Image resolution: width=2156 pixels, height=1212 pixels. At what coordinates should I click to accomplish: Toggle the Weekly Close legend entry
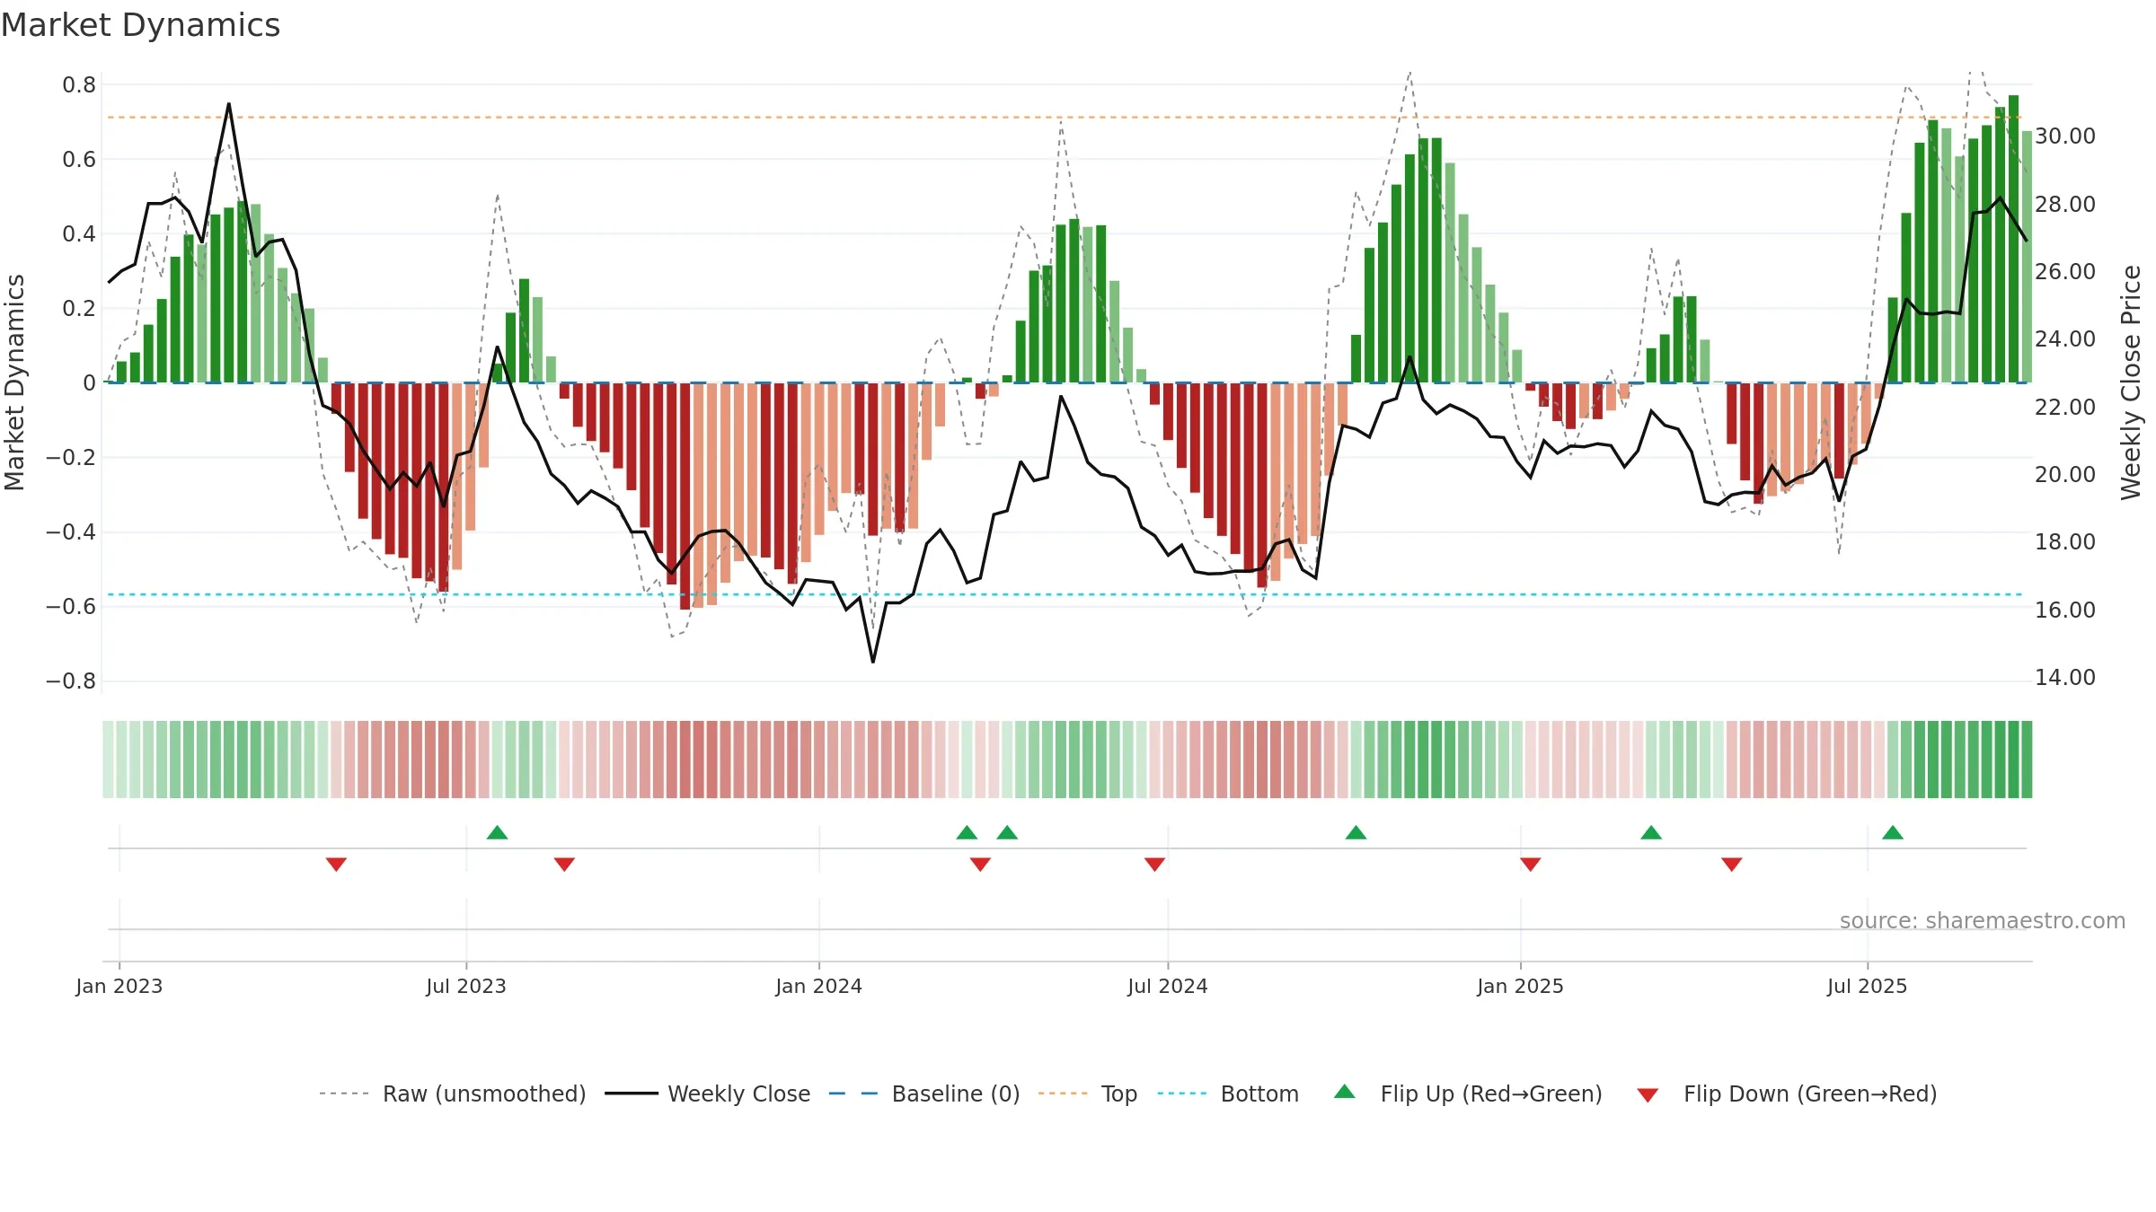708,1093
